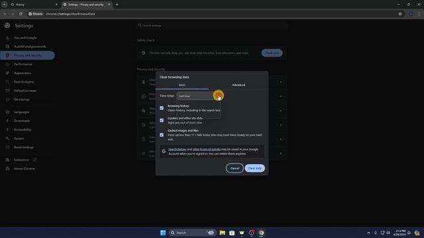Open About Chrome in the sidebar
This screenshot has width=424, height=238.
click(x=25, y=169)
